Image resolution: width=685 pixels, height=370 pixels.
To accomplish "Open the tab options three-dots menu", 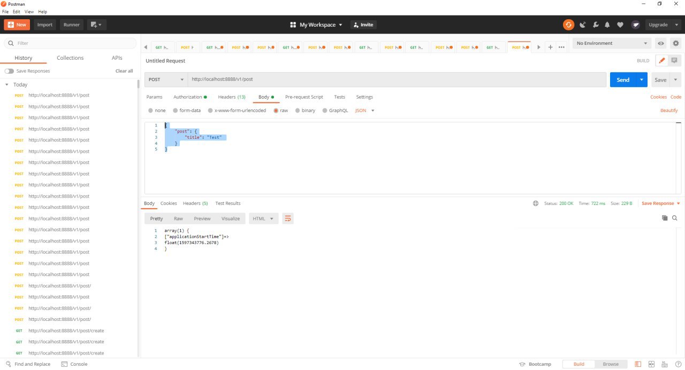I will coord(561,47).
